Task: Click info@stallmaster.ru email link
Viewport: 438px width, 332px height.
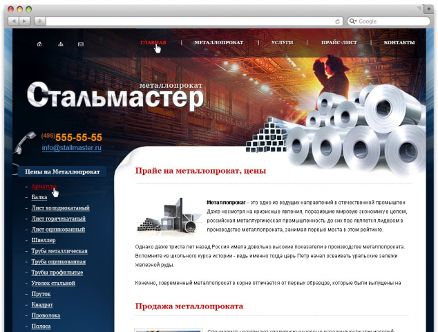Action: (72, 148)
